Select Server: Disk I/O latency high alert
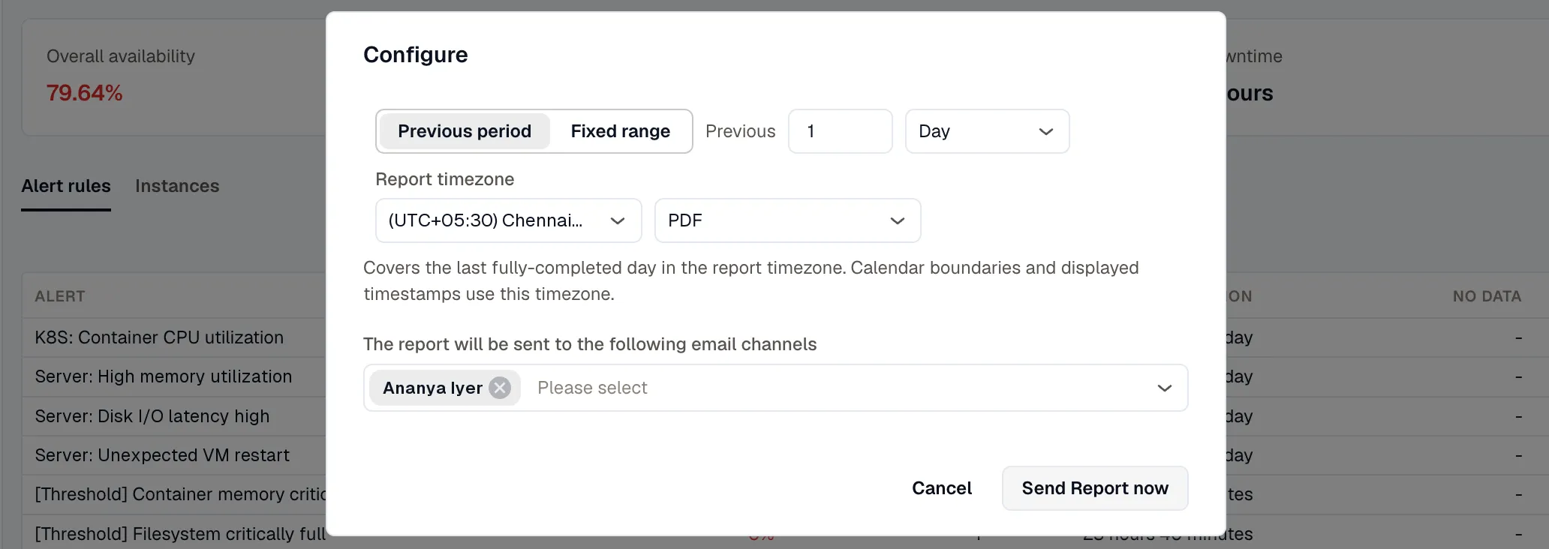The image size is (1549, 549). coord(152,416)
